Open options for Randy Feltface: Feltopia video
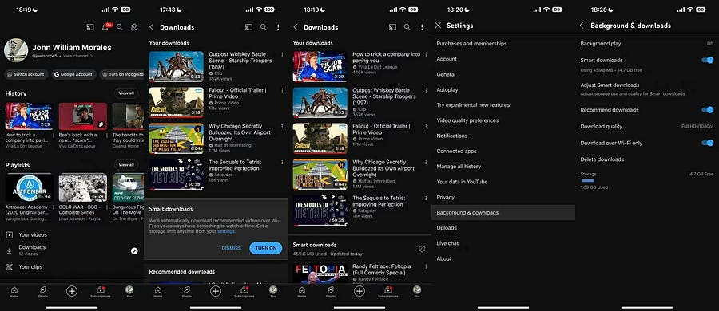The width and height of the screenshot is (719, 311). click(x=426, y=266)
